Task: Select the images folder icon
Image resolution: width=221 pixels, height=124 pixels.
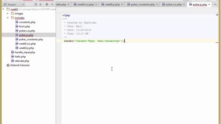Action: coord(12,13)
